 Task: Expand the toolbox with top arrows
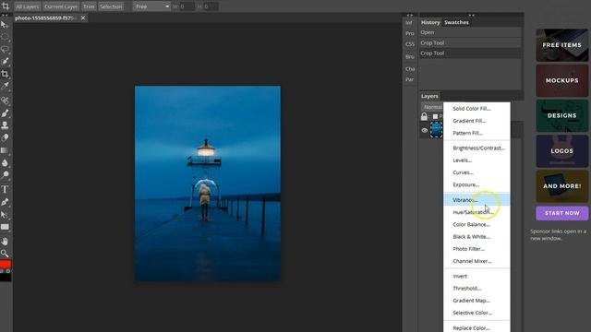click(x=5, y=15)
